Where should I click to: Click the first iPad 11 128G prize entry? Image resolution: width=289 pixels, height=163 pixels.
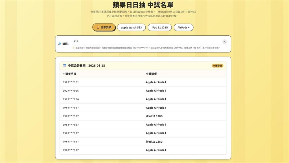click(x=154, y=116)
